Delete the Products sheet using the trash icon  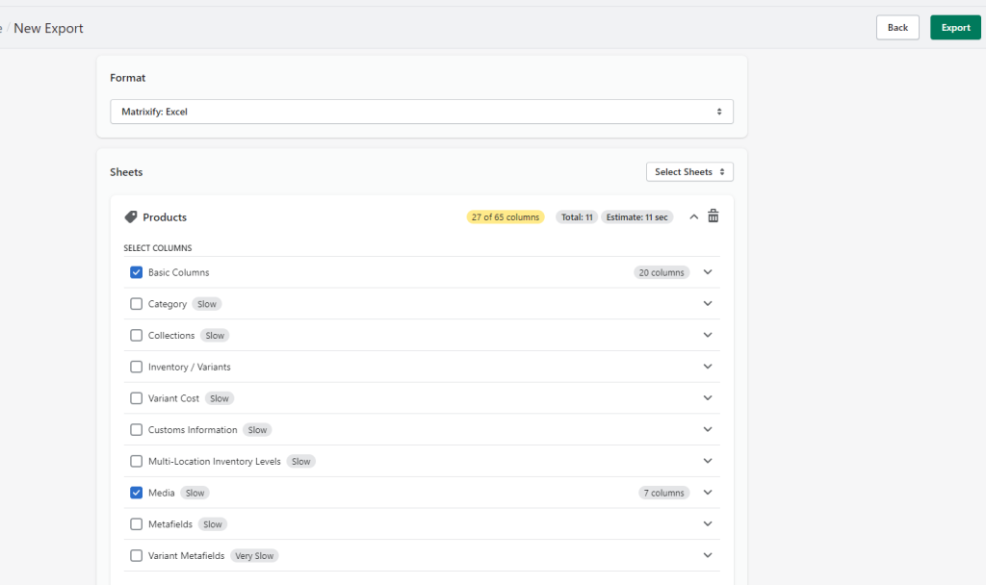pyautogui.click(x=713, y=216)
